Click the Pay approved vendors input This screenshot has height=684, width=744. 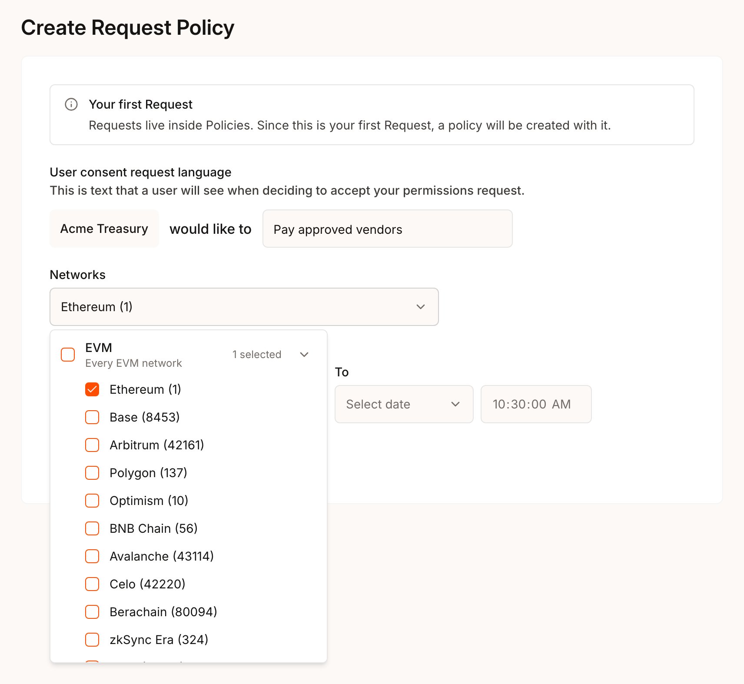click(x=388, y=229)
